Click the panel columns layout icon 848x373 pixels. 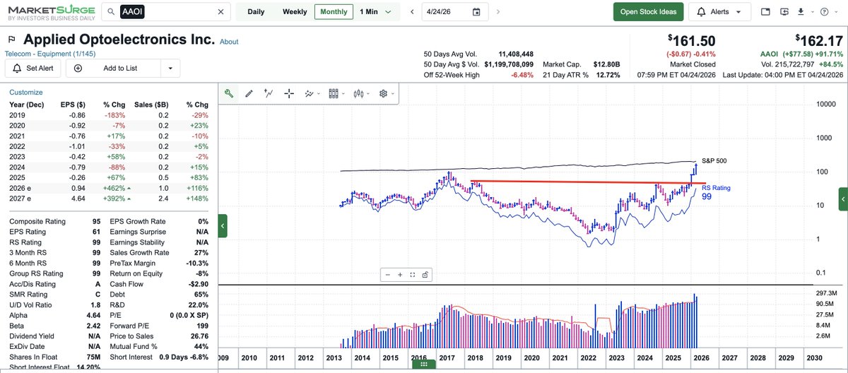point(334,93)
